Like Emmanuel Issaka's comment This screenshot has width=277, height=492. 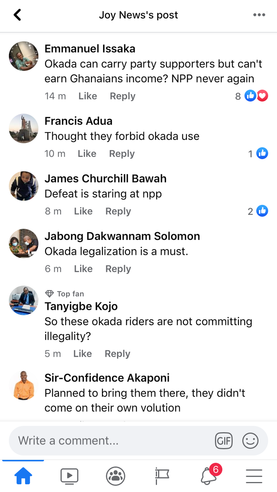pyautogui.click(x=88, y=96)
